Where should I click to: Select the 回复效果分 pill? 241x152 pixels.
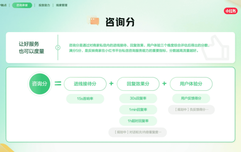pyautogui.click(x=138, y=84)
